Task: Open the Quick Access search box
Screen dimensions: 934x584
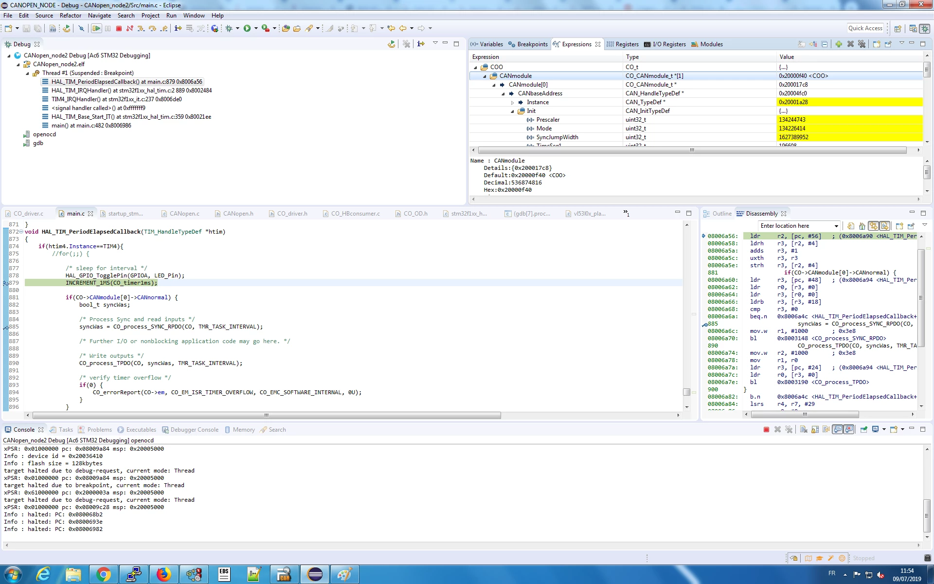Action: (x=865, y=28)
